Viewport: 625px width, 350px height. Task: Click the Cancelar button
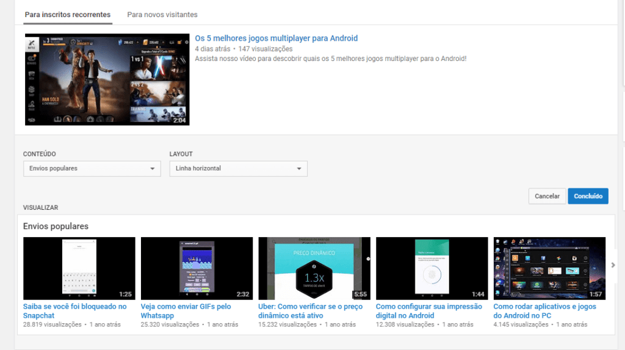[547, 196]
